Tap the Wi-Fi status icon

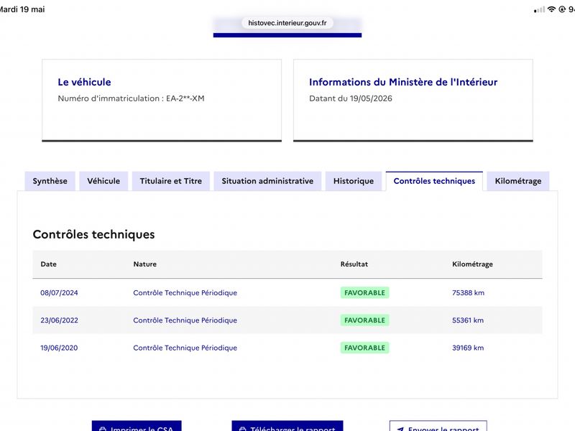tap(551, 9)
